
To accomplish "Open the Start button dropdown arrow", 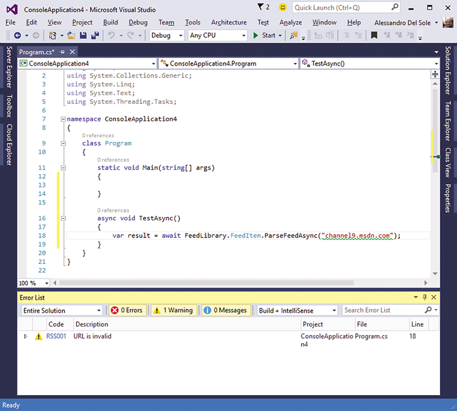I will [x=280, y=35].
